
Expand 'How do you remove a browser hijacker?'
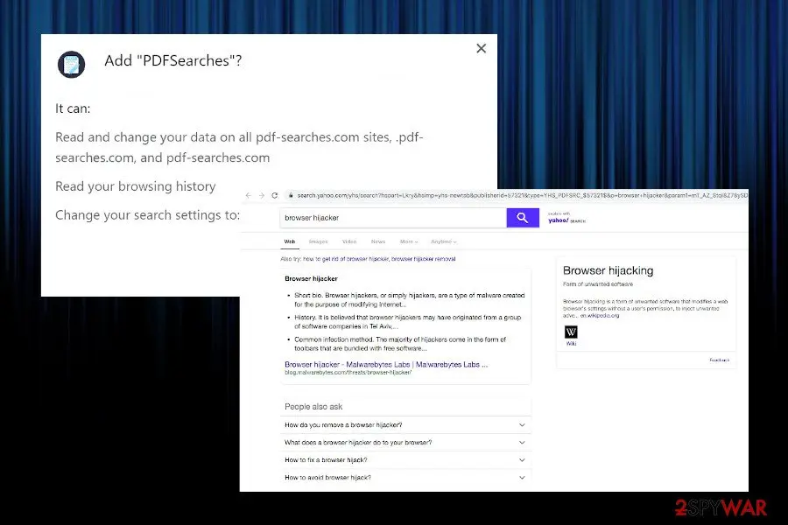click(x=405, y=425)
